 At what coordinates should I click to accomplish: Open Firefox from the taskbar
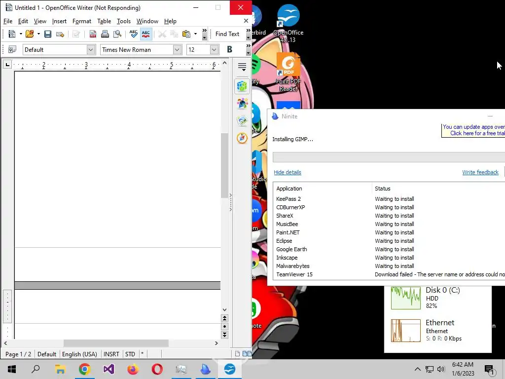click(133, 369)
